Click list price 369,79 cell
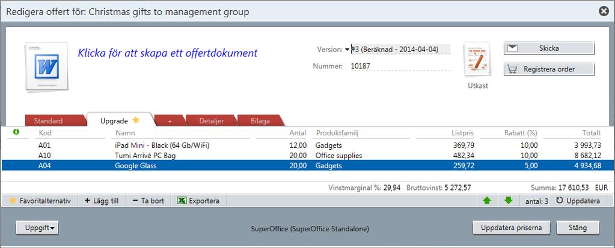 point(463,146)
